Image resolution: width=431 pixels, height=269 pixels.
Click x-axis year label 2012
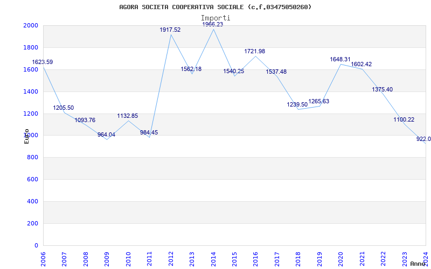click(171, 259)
